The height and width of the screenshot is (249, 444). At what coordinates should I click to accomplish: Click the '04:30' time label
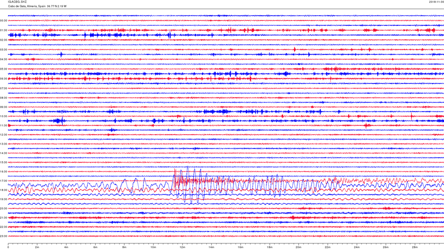pos(4,59)
